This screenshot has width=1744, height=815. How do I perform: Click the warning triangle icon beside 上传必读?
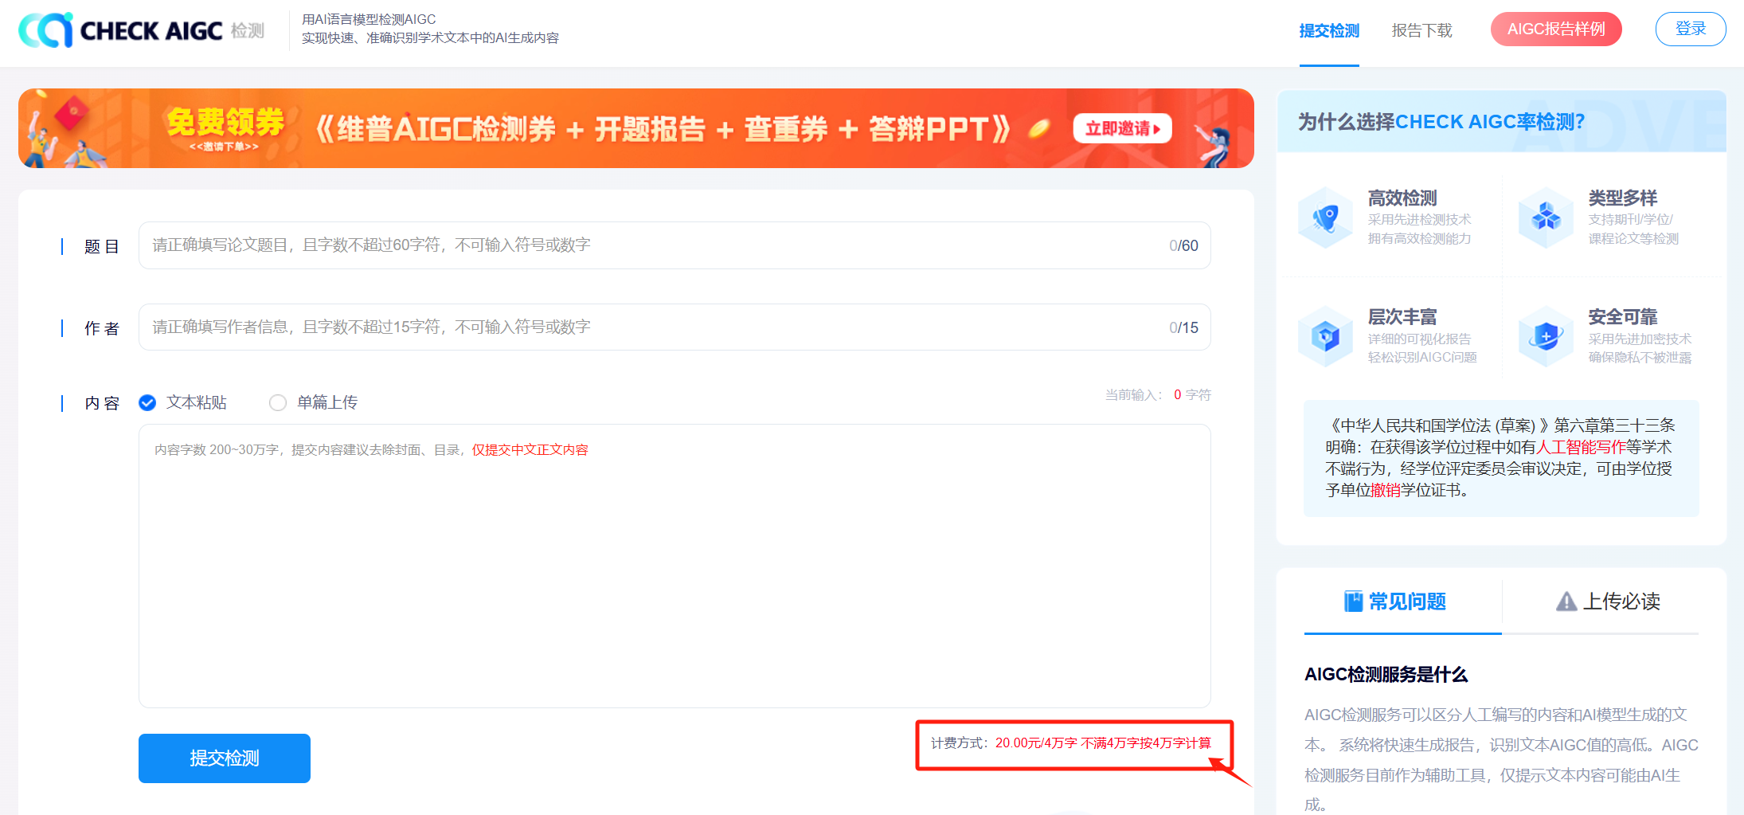click(1566, 601)
